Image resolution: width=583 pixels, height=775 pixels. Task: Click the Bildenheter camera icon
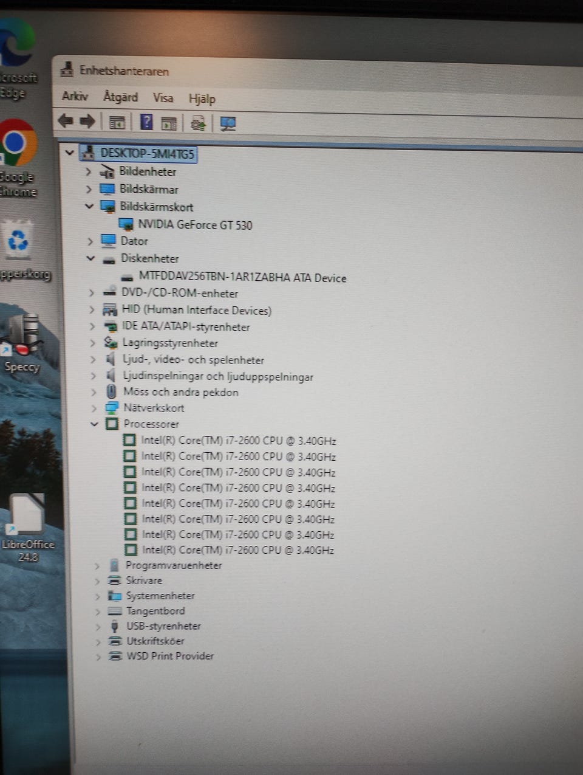(x=107, y=172)
